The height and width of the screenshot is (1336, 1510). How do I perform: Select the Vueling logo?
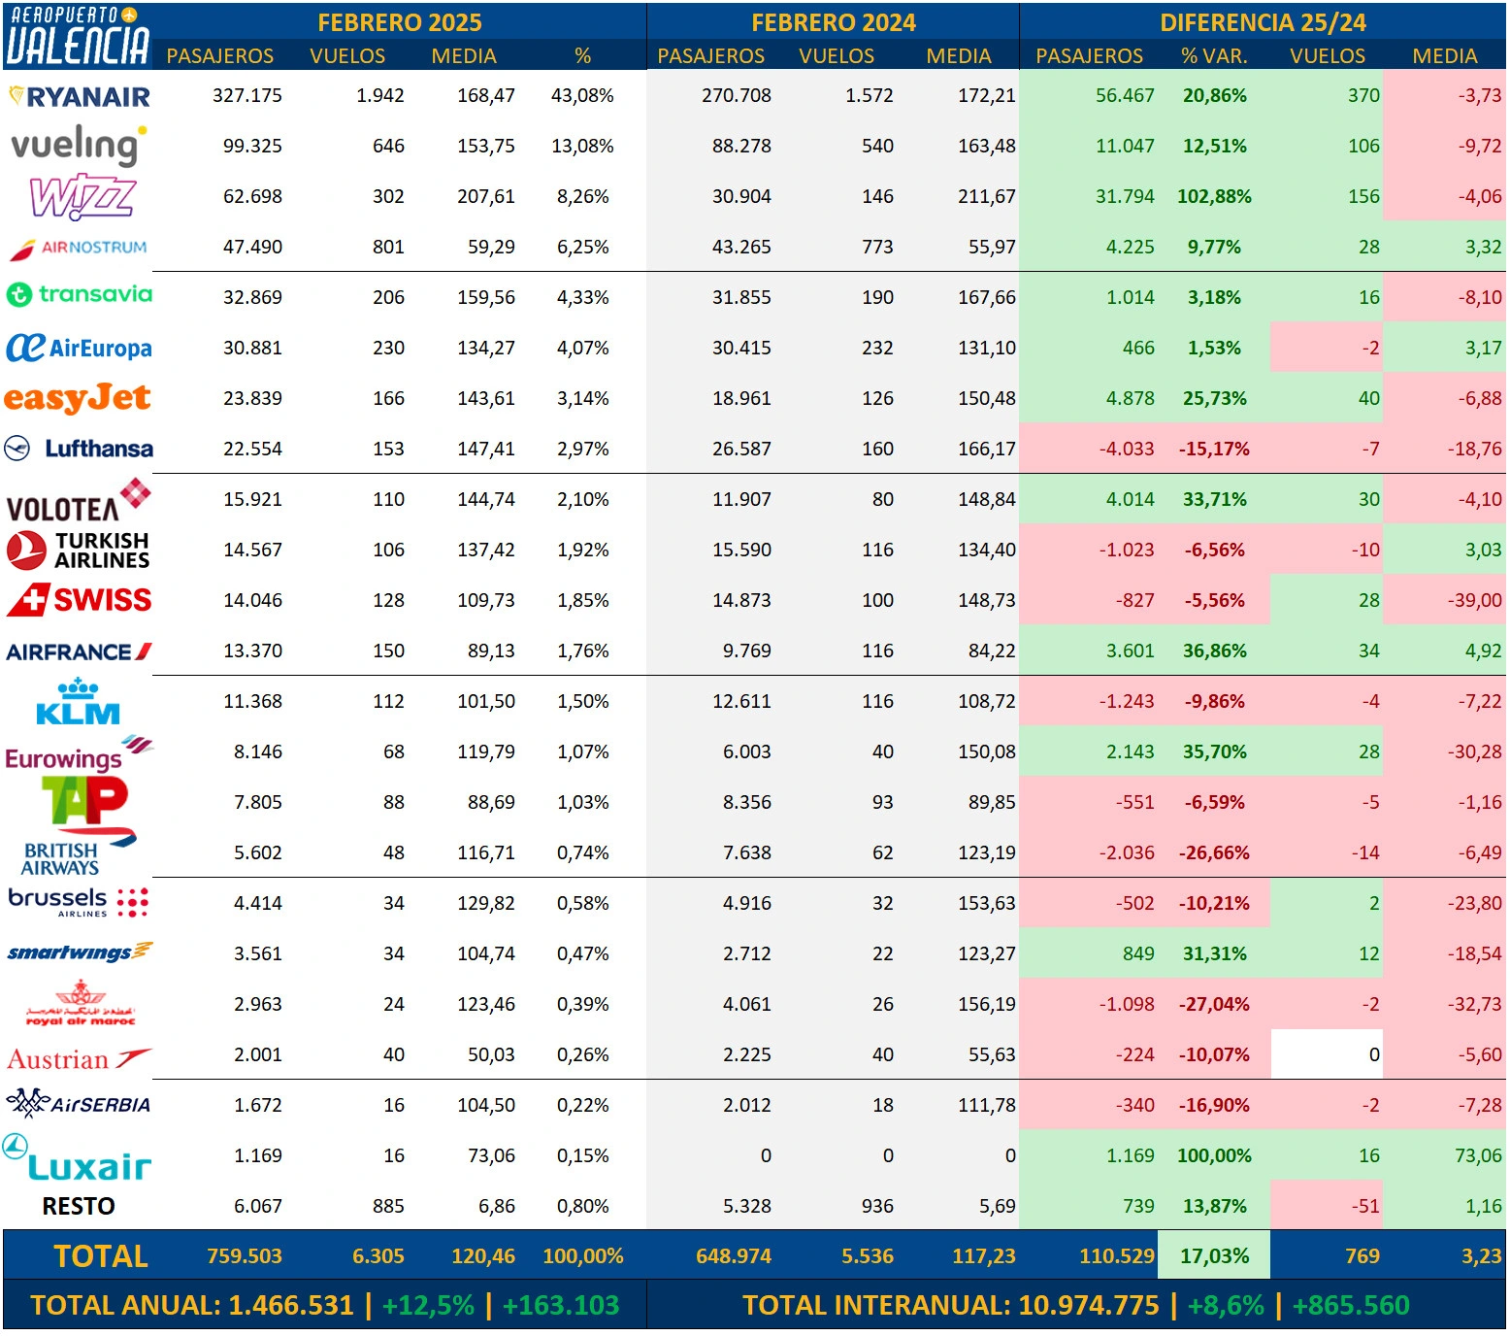[x=79, y=145]
